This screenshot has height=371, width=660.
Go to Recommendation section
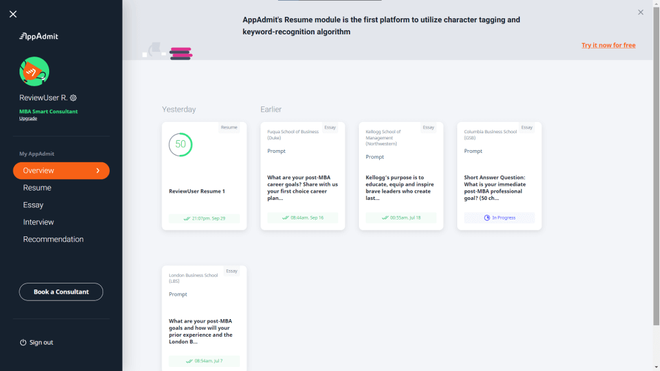53,239
